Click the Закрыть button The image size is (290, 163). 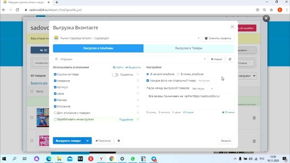point(226,141)
